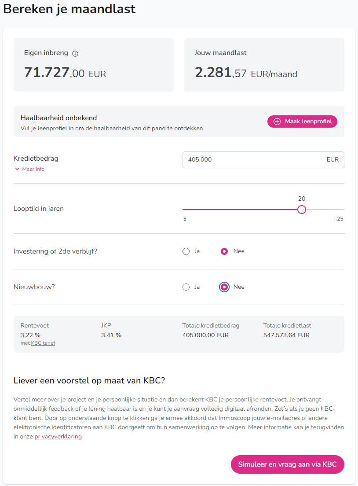The height and width of the screenshot is (486, 358).
Task: Click the Maak leenprofiel button
Action: 302,121
